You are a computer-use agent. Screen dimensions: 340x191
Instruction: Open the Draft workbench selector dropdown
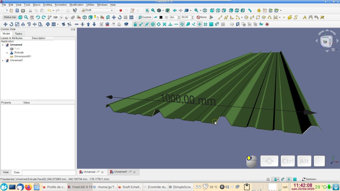click(x=98, y=10)
